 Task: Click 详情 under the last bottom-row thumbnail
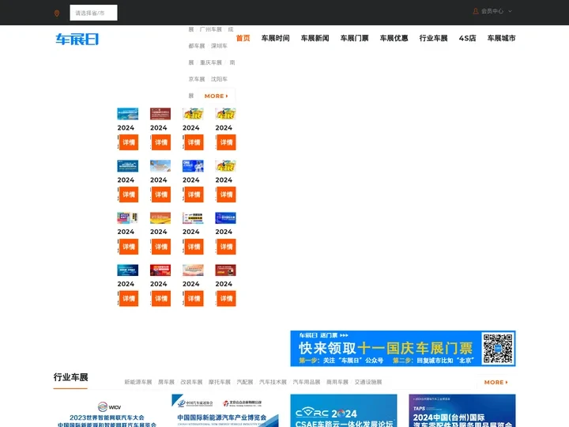(227, 298)
